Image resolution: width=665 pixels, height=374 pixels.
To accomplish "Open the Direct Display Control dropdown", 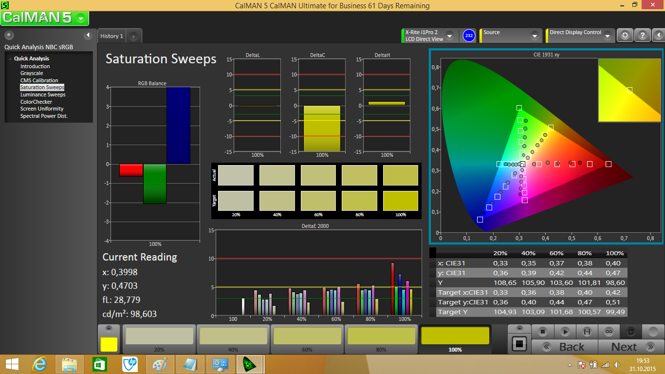I will coord(607,36).
